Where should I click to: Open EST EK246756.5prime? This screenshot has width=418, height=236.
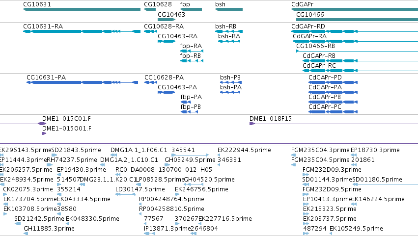[201, 190]
